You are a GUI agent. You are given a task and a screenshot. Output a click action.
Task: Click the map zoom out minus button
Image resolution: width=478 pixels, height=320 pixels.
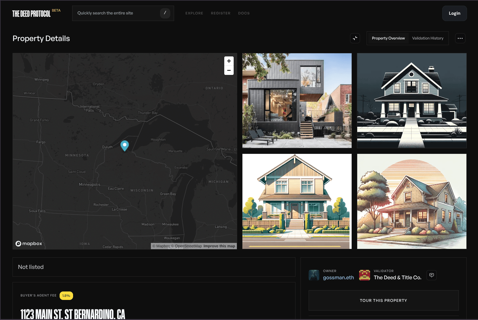pyautogui.click(x=229, y=71)
